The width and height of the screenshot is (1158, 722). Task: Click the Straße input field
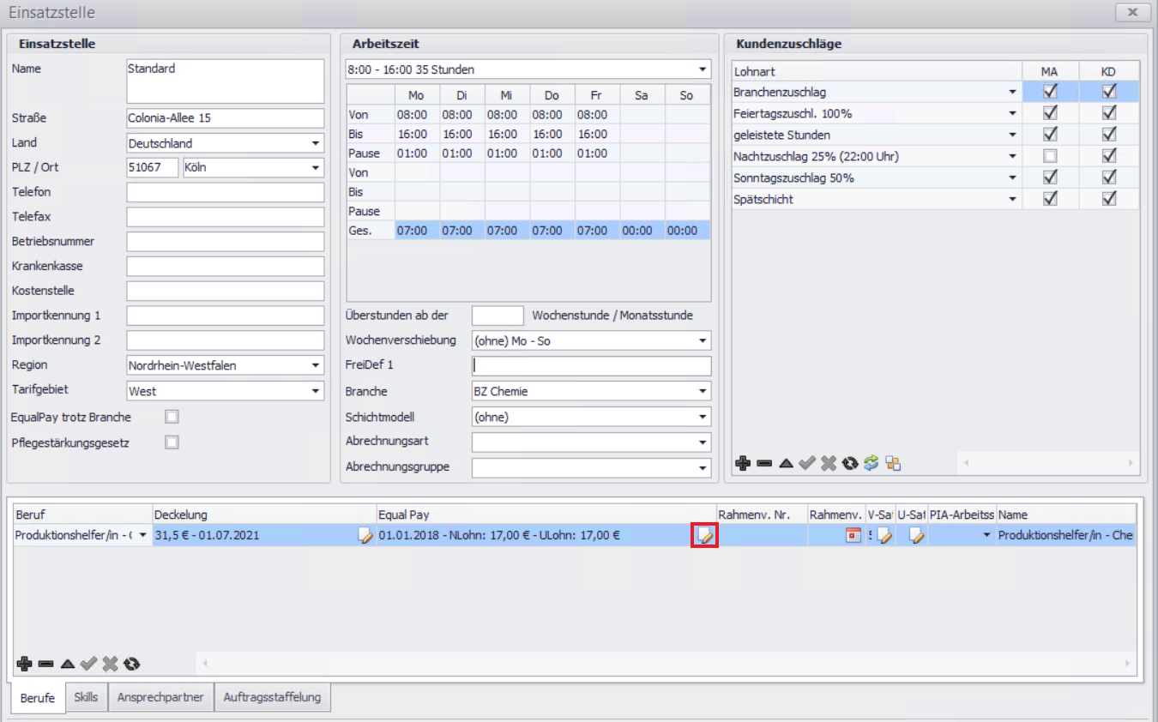226,118
